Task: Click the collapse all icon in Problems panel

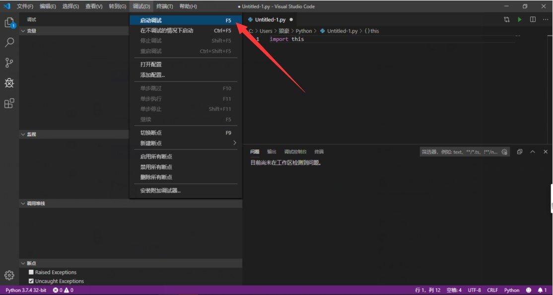Action: point(520,152)
